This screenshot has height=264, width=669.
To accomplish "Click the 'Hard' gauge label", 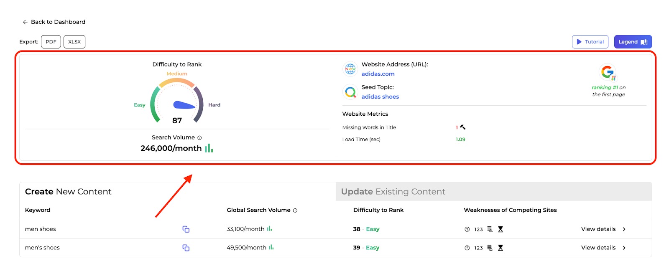I will tap(214, 105).
